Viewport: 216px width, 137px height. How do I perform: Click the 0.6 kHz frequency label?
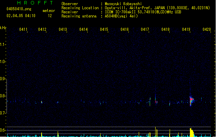(x=3, y=130)
